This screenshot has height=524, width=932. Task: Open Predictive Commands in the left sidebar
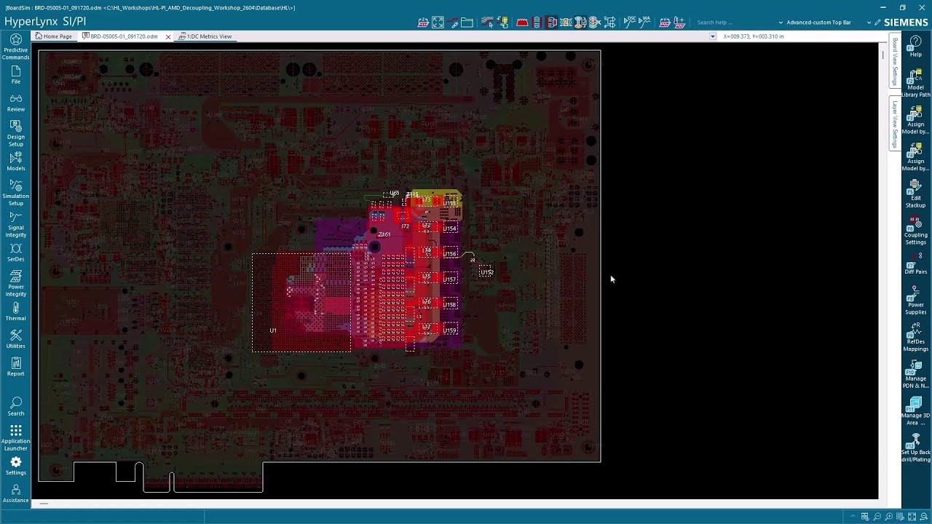pyautogui.click(x=15, y=47)
